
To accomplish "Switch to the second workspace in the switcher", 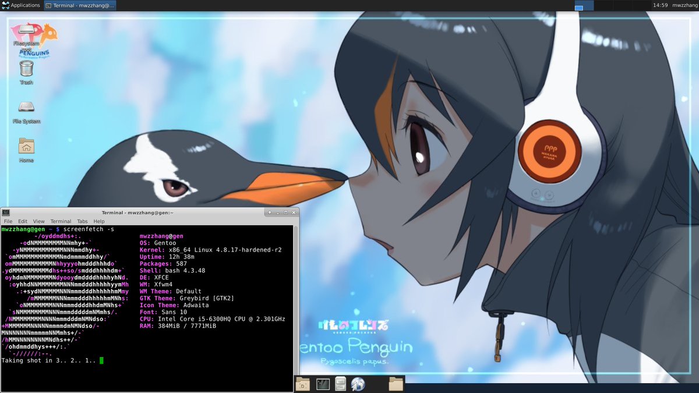I will tap(603, 5).
